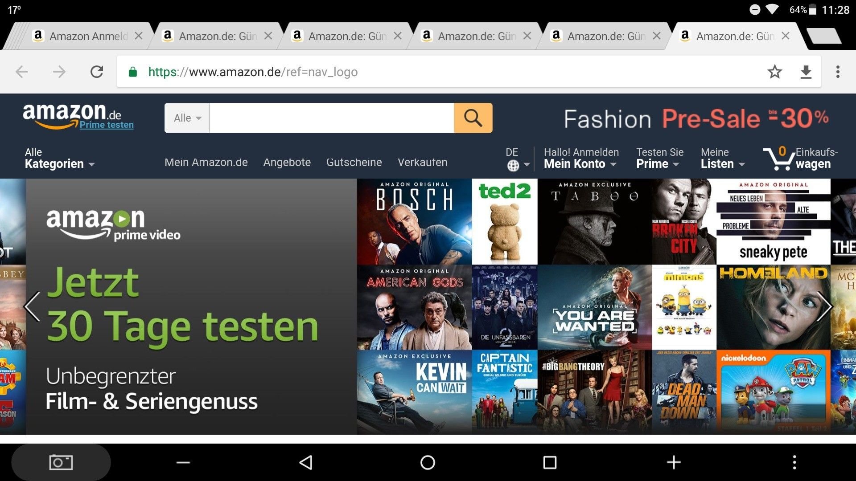This screenshot has height=481, width=856.
Task: Tap Android back triangle button
Action: (x=306, y=462)
